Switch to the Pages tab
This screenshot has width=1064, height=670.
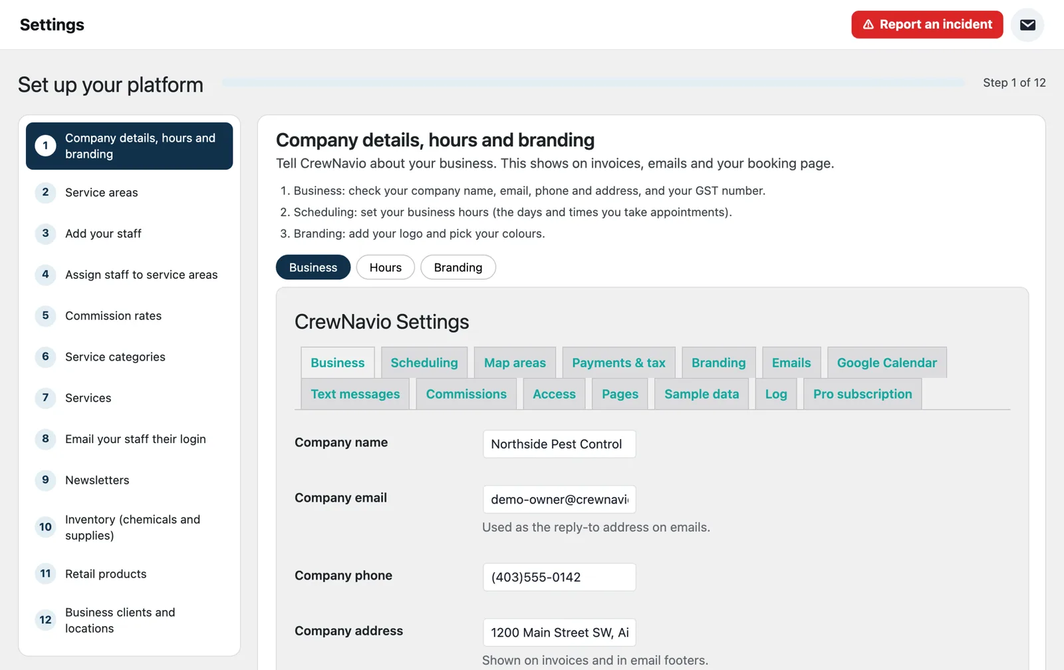[x=620, y=394]
